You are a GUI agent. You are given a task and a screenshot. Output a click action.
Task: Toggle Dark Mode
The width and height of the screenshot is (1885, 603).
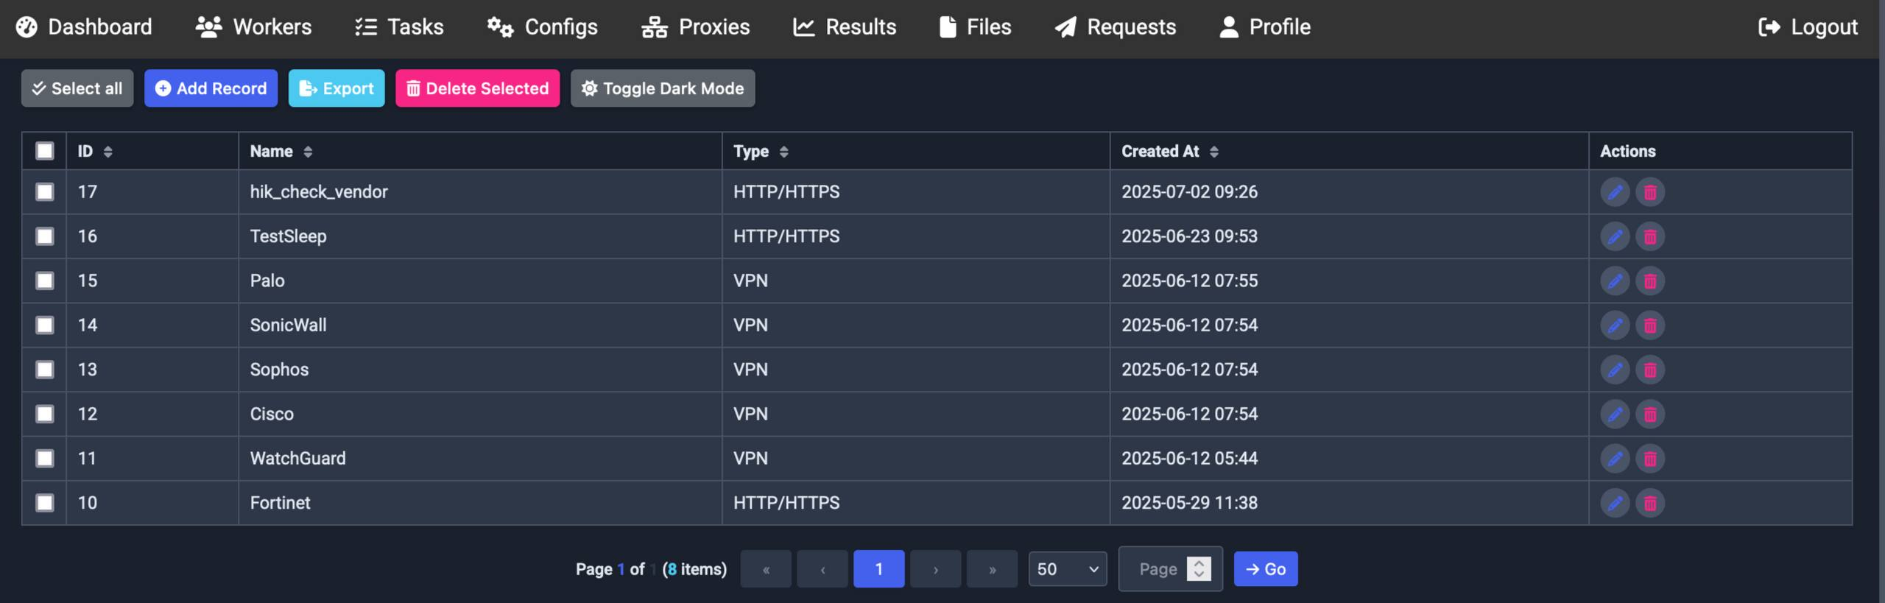[x=662, y=88]
